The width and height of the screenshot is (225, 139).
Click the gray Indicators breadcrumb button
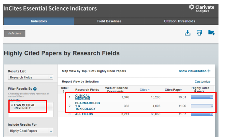[15, 33]
